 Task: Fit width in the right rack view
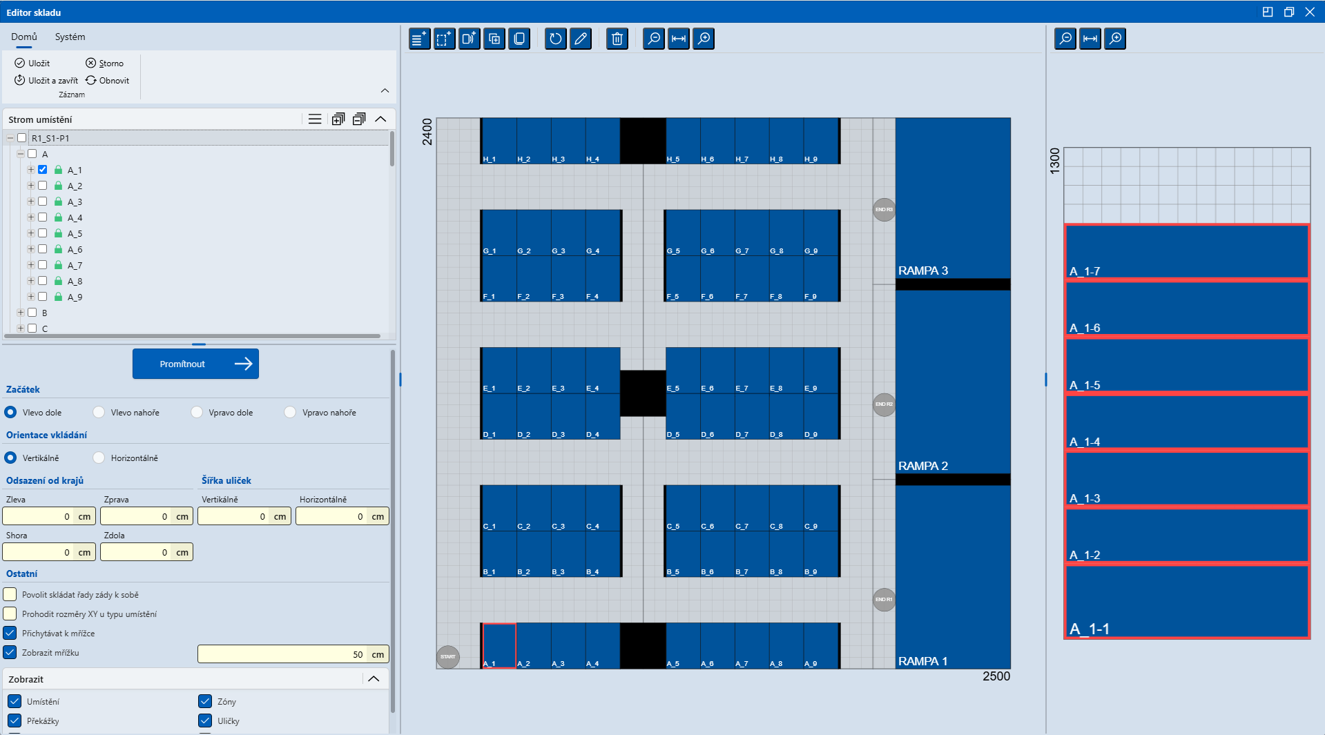(1090, 39)
